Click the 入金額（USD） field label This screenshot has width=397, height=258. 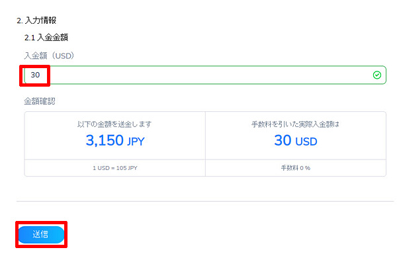[49, 56]
